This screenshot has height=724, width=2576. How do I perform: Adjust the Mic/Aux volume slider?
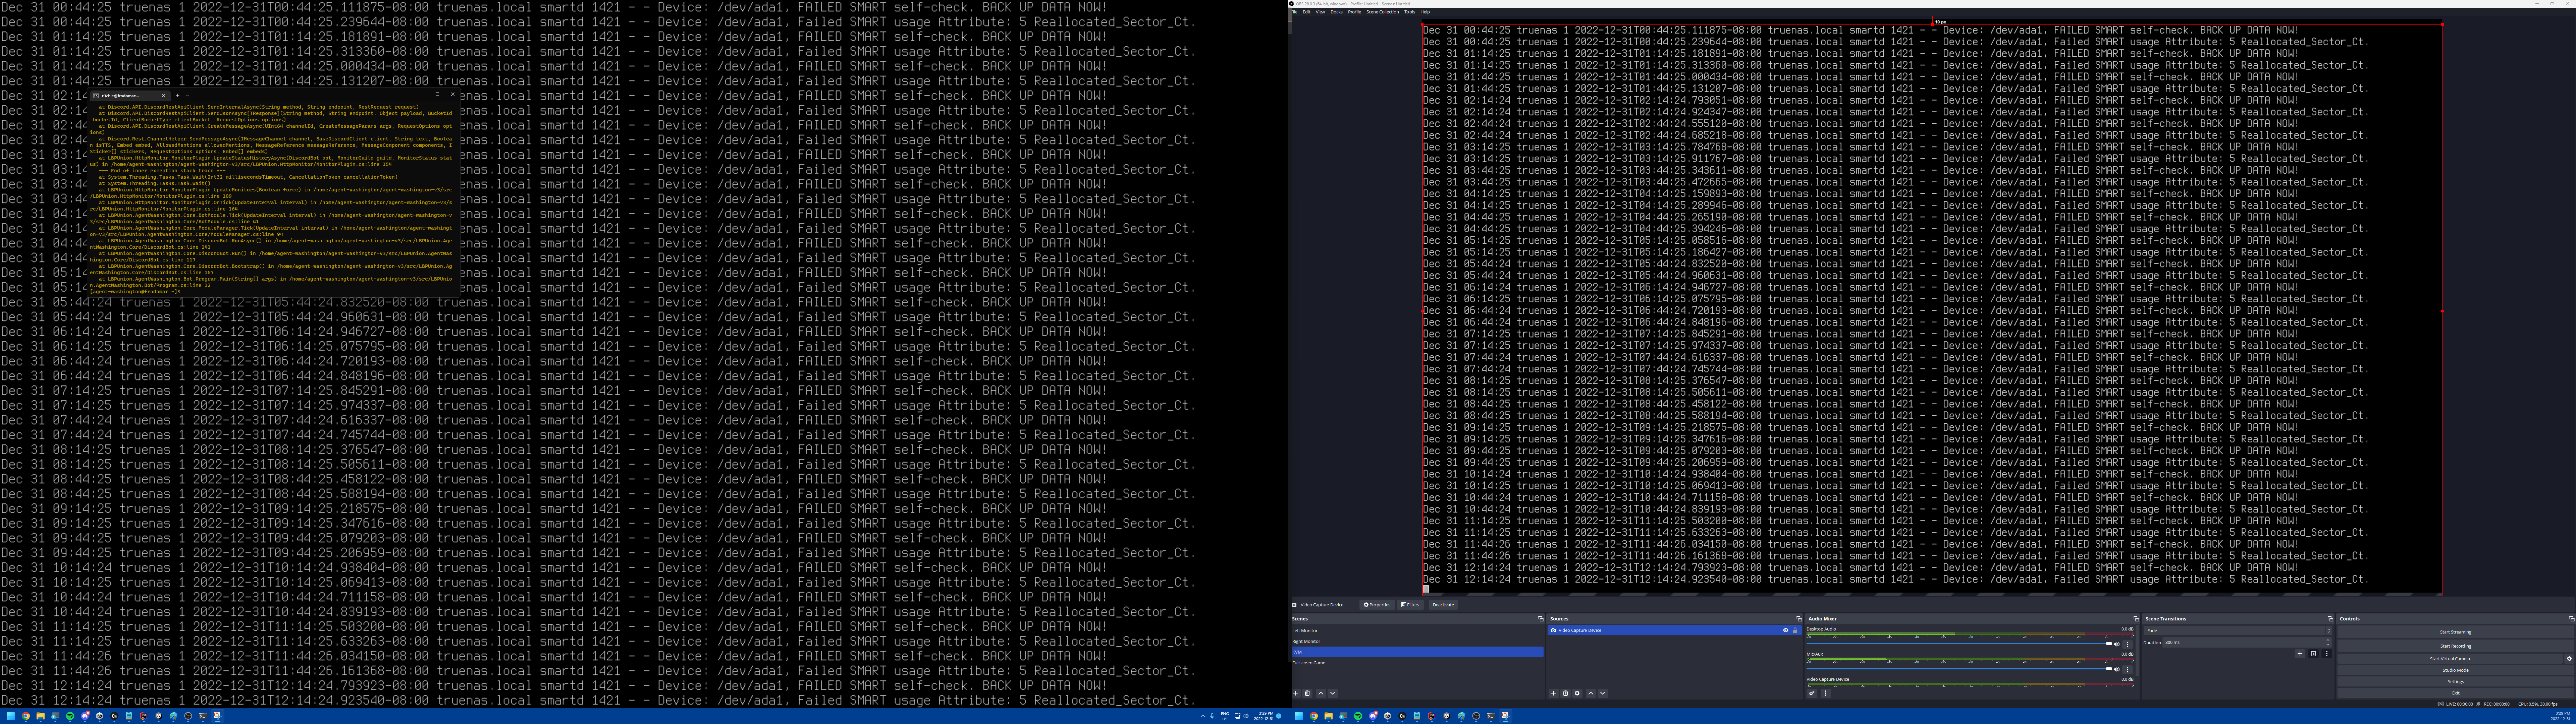pos(1959,669)
